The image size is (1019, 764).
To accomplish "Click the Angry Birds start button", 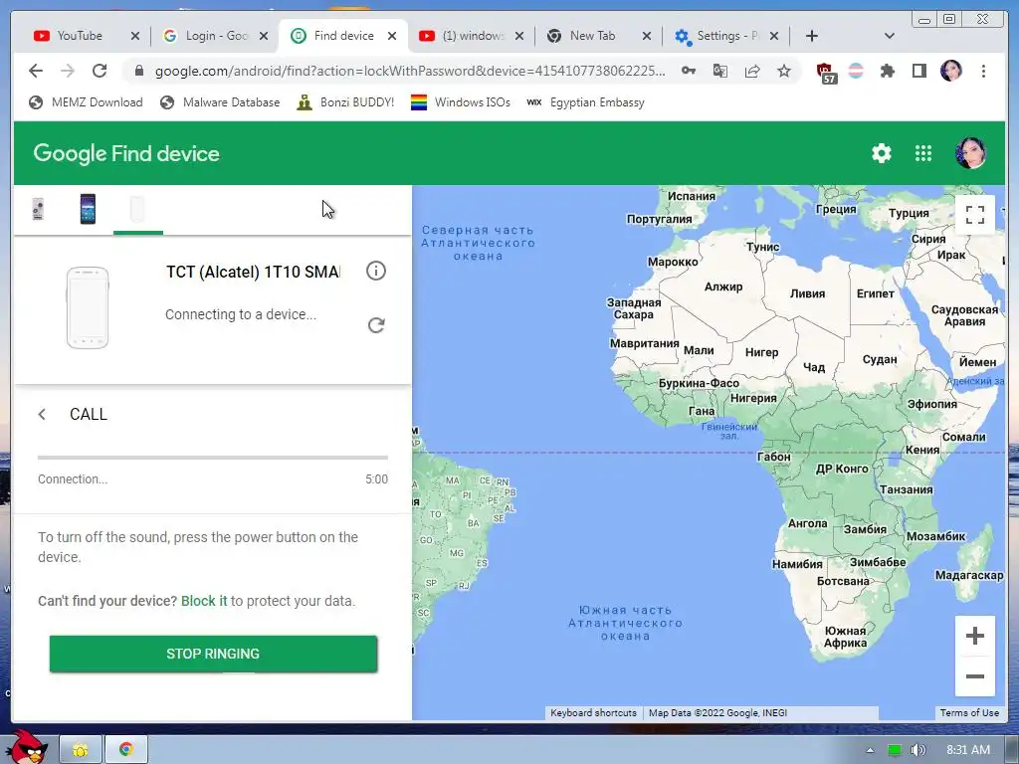I will (26, 747).
